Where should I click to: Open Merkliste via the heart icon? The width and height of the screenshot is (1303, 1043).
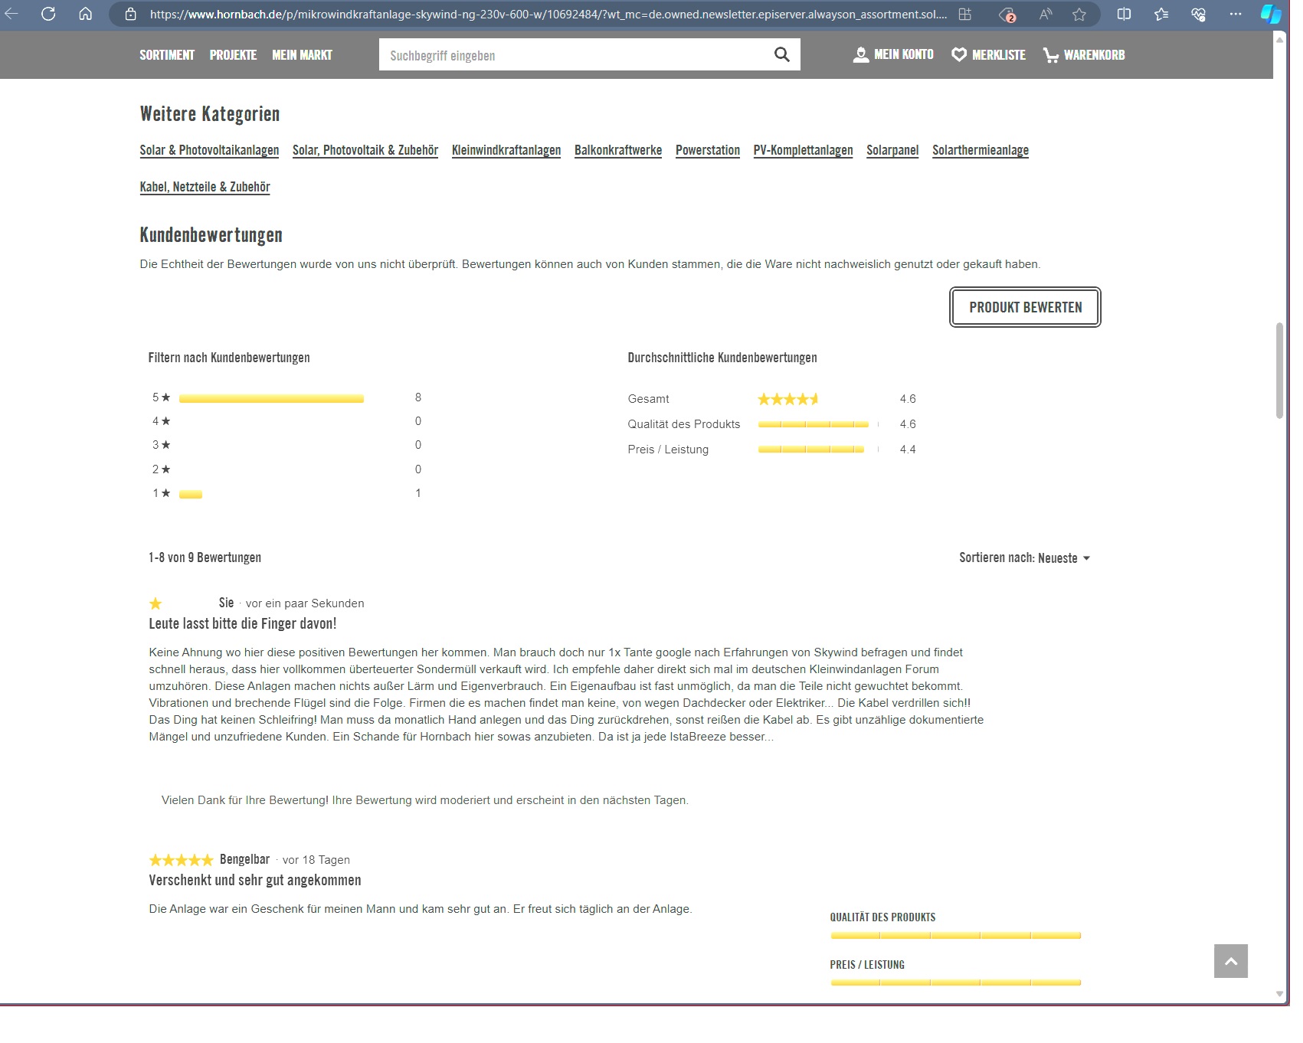(x=958, y=54)
